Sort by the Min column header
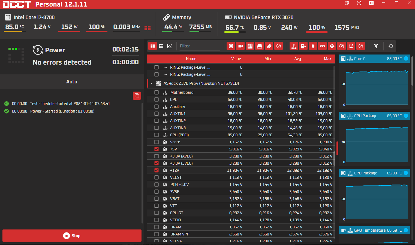Viewport: 415px width, 245px height. pyautogui.click(x=268, y=59)
